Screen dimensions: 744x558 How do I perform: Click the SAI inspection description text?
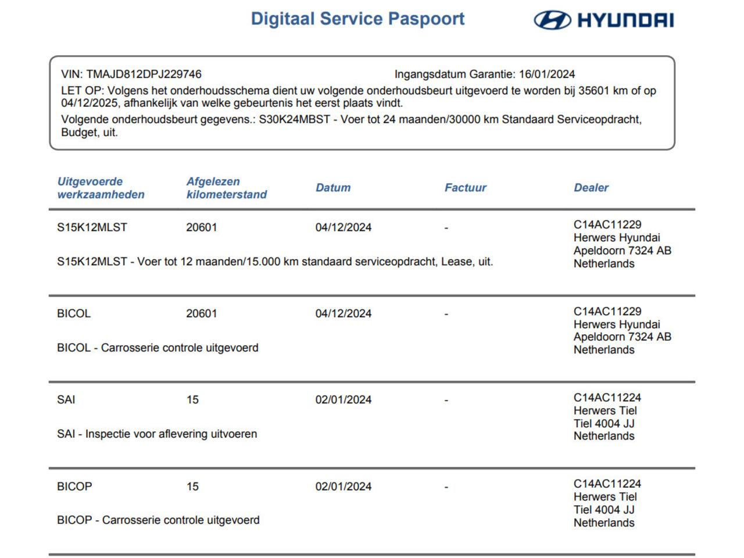[x=157, y=434]
